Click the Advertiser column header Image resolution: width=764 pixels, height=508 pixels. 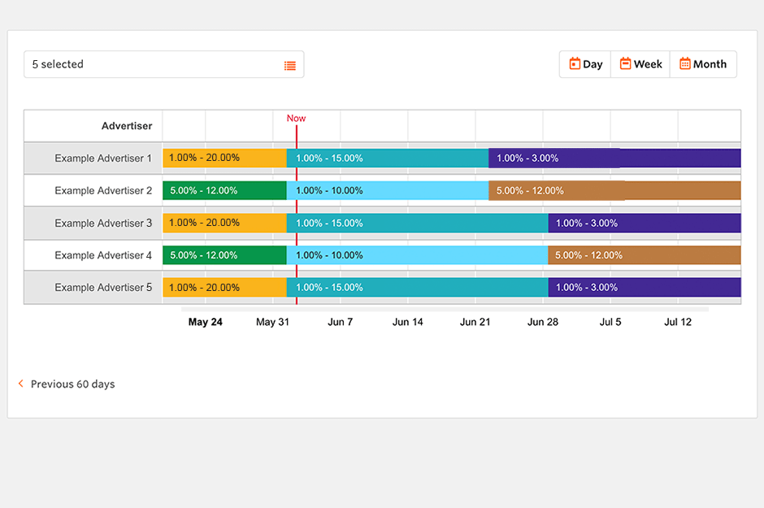(x=126, y=126)
